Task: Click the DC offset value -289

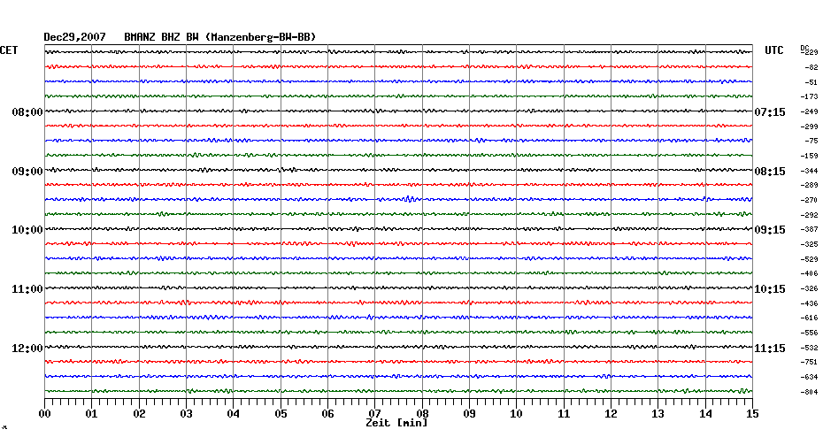Action: pos(810,186)
